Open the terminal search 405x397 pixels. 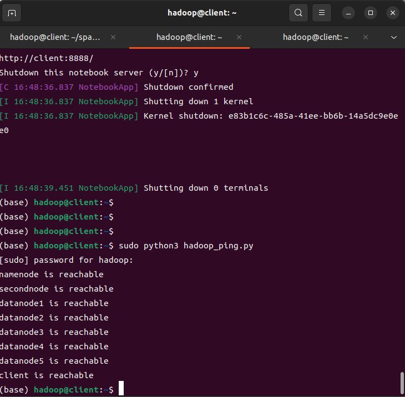tap(298, 13)
